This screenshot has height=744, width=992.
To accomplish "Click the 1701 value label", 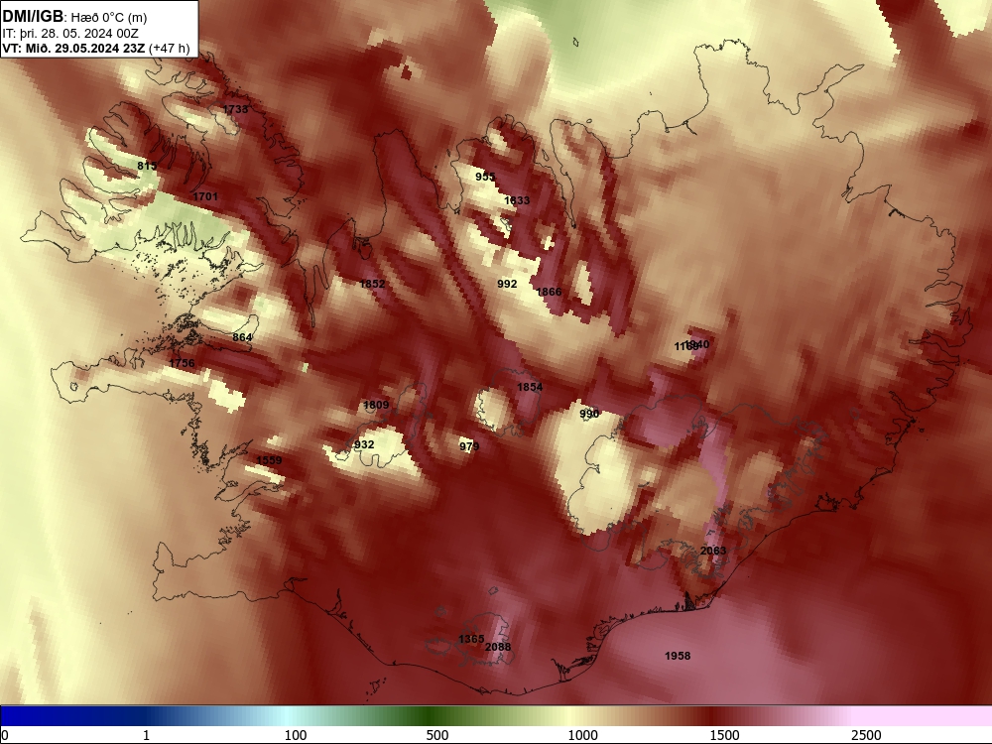I will (205, 196).
